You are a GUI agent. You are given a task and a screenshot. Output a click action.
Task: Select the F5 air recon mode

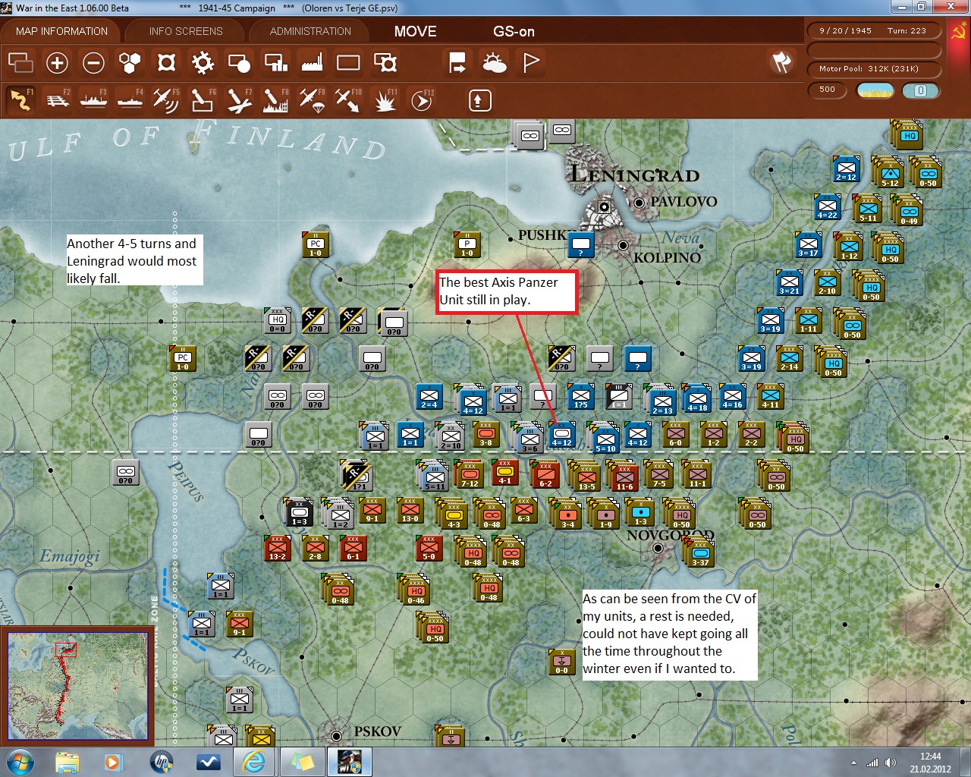click(x=166, y=99)
